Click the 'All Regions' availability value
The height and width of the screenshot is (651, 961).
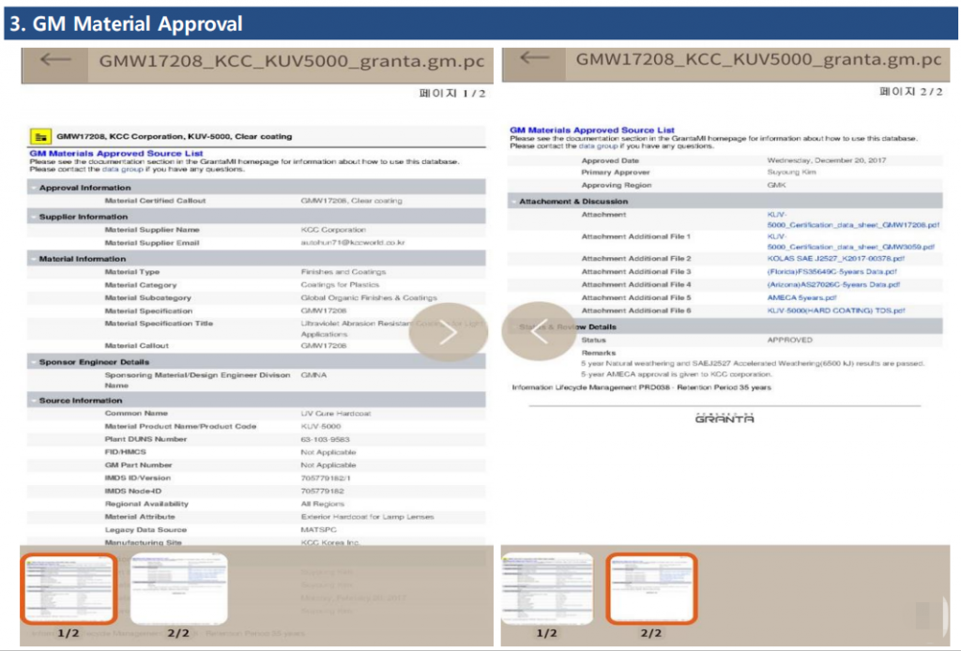[x=323, y=504]
